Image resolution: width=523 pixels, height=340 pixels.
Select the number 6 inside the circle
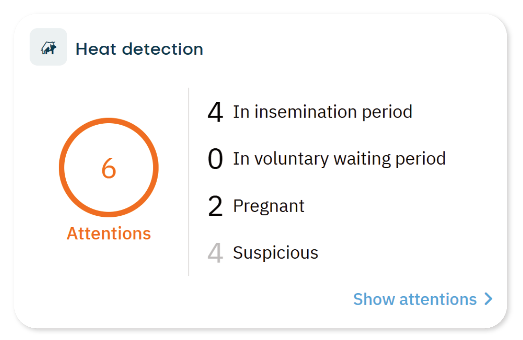pyautogui.click(x=109, y=168)
